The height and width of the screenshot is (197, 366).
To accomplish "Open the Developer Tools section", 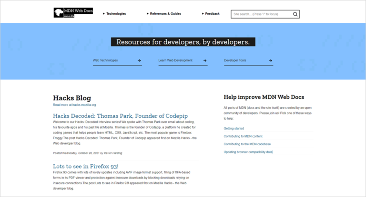I will click(x=235, y=61).
